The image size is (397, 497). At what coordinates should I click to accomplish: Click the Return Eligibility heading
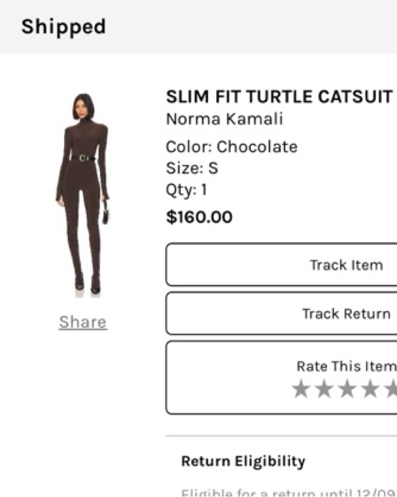click(x=243, y=461)
